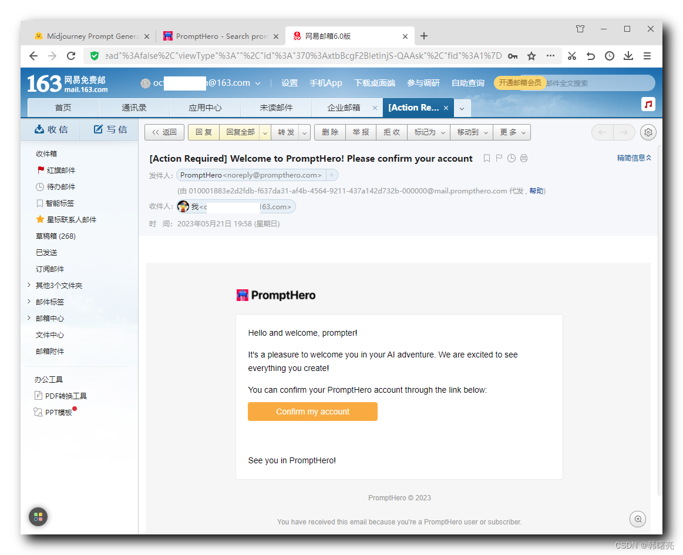
Task: Switch to Midjourney Prompt Generator tab
Action: click(x=92, y=36)
